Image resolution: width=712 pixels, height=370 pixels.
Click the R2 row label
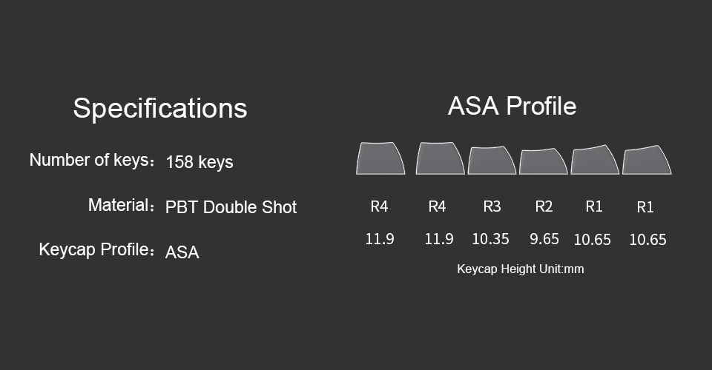pos(544,206)
